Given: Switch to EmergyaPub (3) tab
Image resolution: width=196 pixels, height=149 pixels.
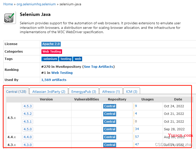Looking at the screenshot, I should point(84,92).
